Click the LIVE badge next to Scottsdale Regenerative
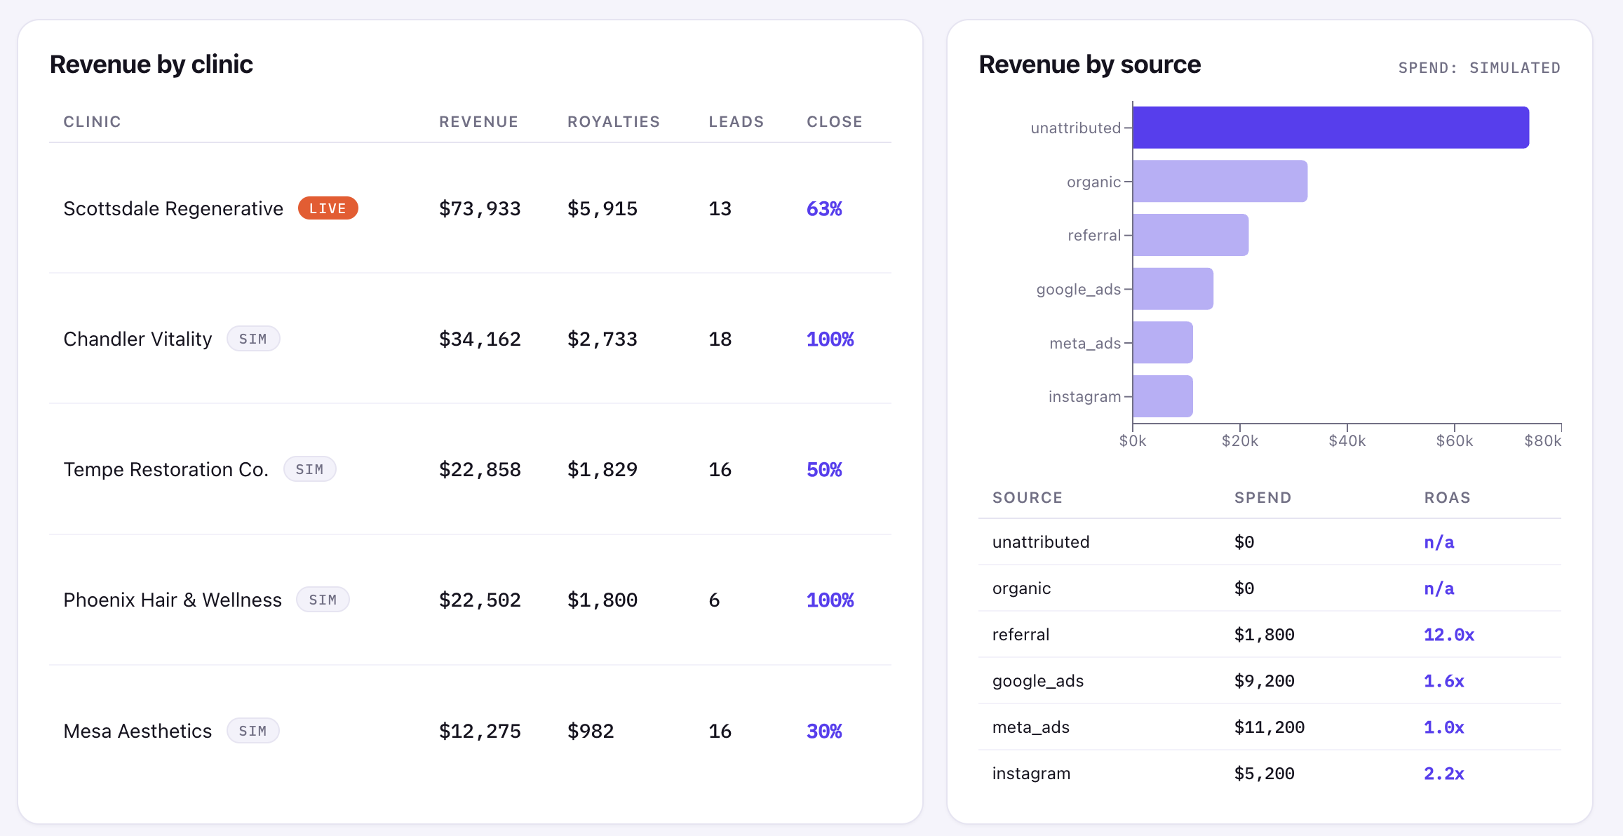1623x836 pixels. click(x=328, y=208)
